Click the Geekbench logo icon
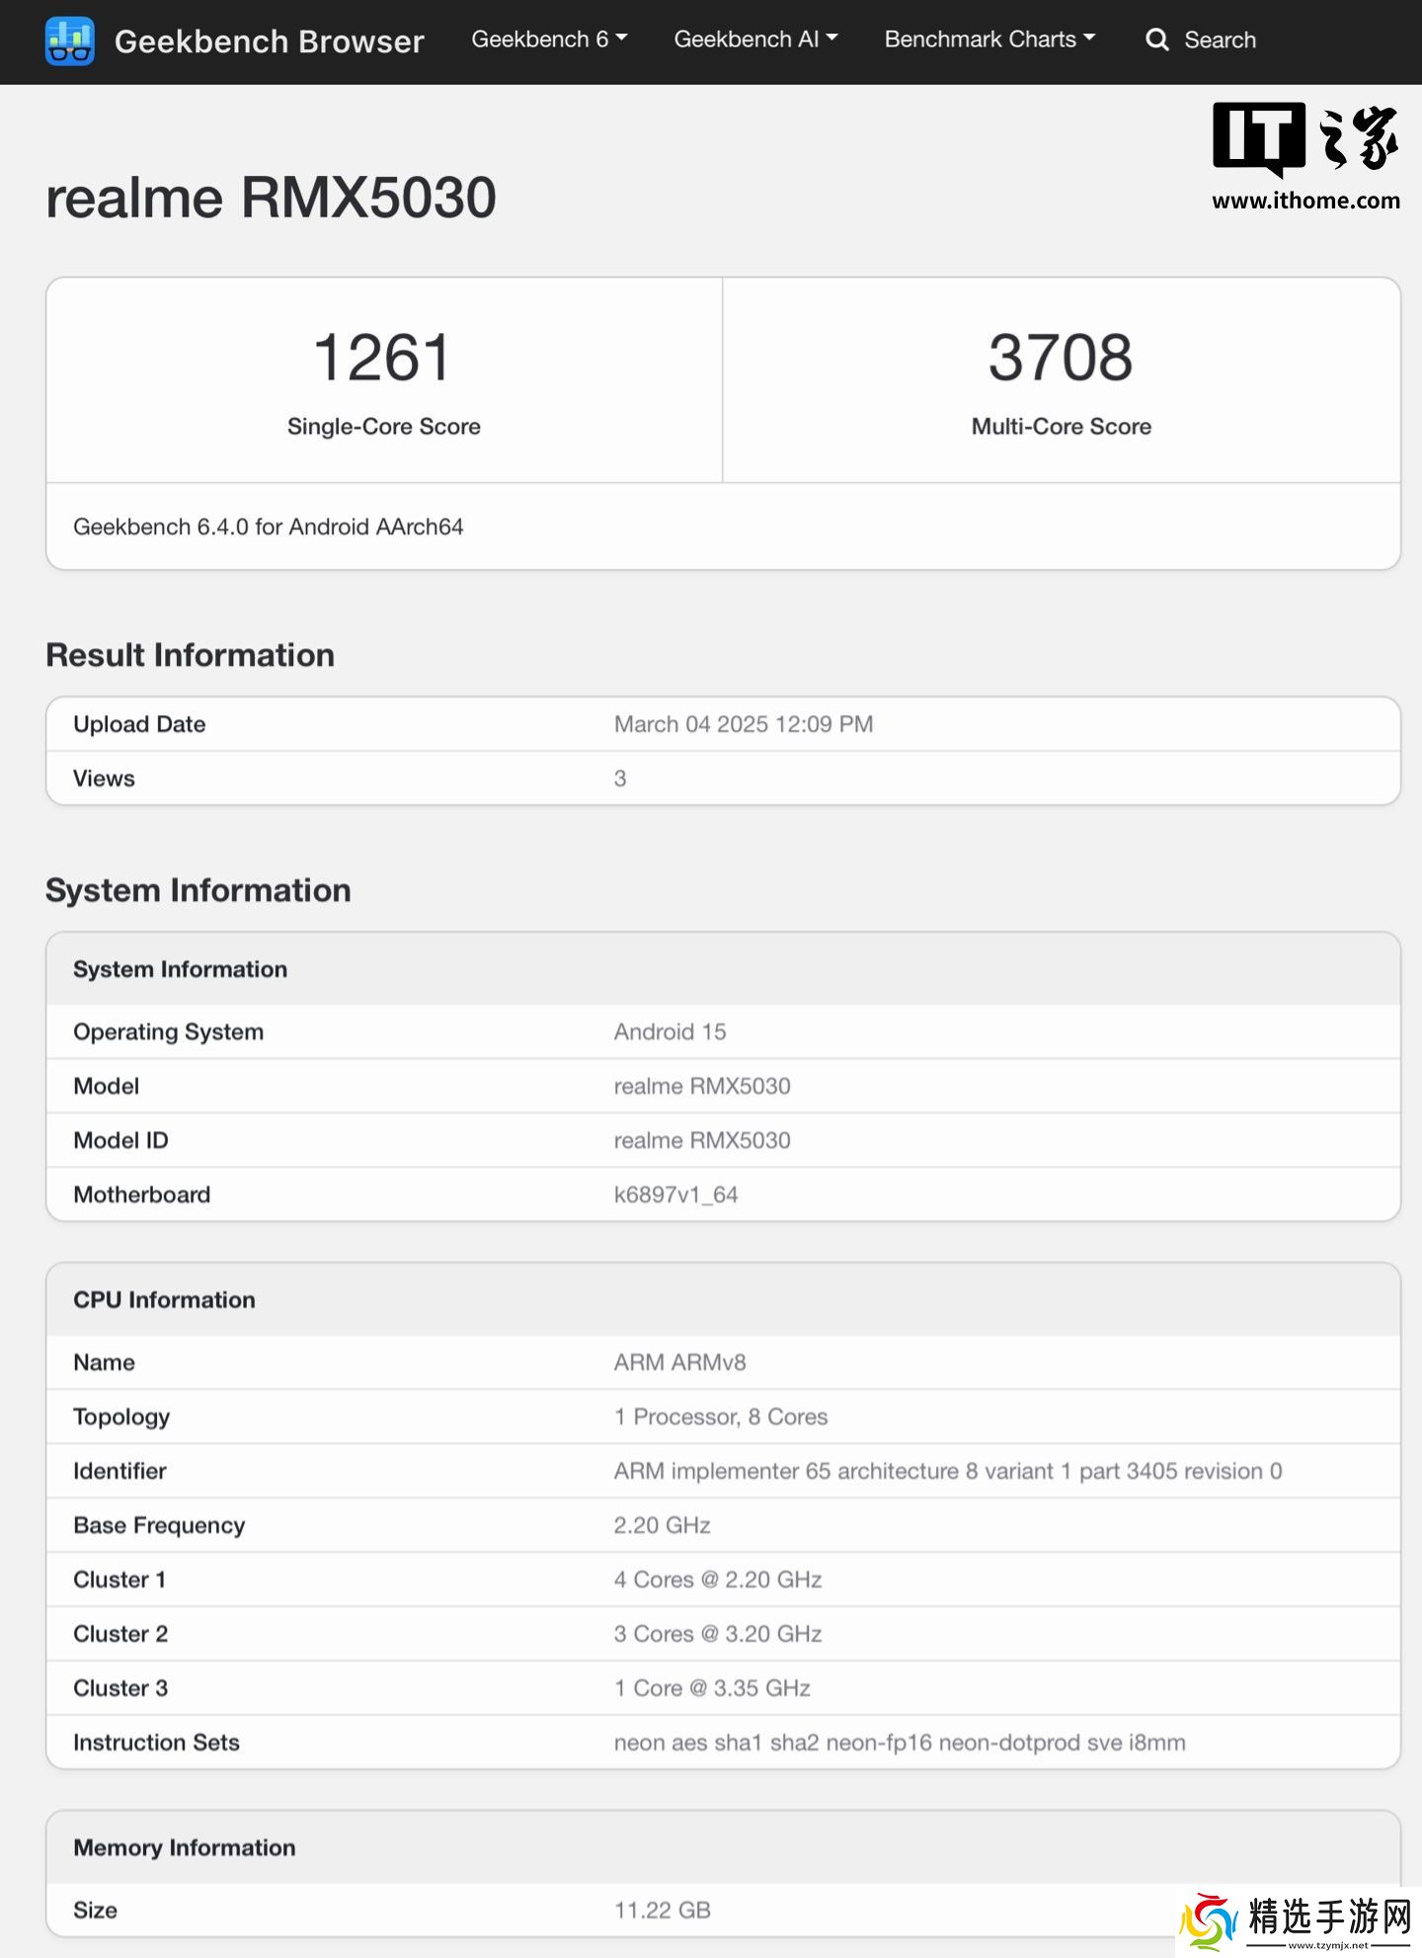Image resolution: width=1422 pixels, height=1958 pixels. tap(69, 41)
